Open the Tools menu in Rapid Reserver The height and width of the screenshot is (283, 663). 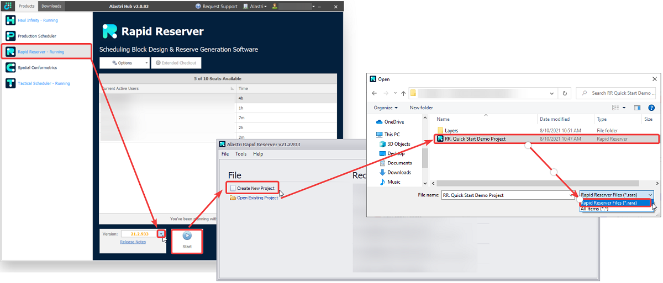(241, 154)
